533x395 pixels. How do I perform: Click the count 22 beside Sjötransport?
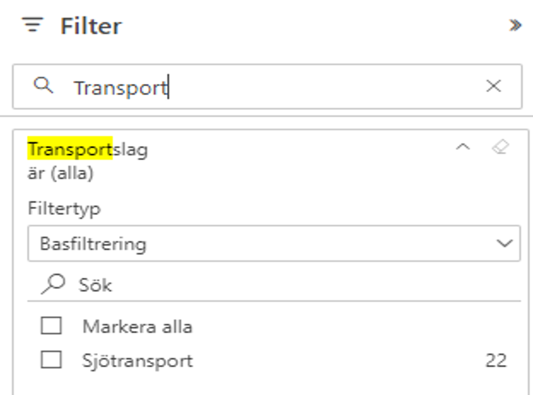496,361
